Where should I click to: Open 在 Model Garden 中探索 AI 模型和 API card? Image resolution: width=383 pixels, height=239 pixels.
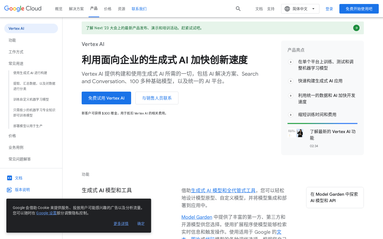pyautogui.click(x=335, y=198)
